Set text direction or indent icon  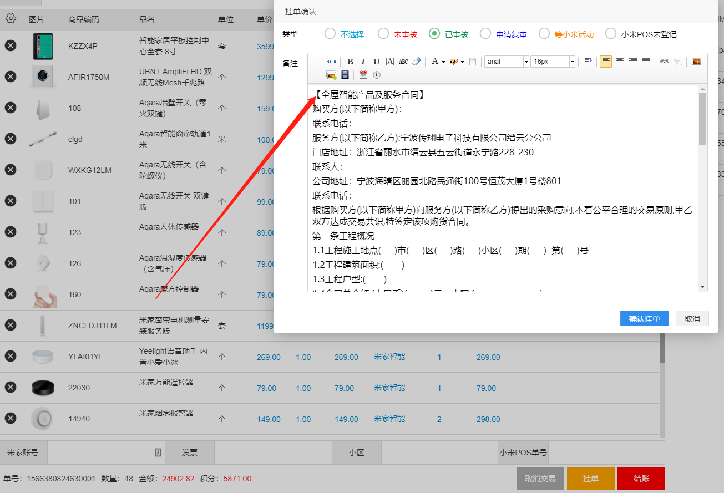point(588,62)
